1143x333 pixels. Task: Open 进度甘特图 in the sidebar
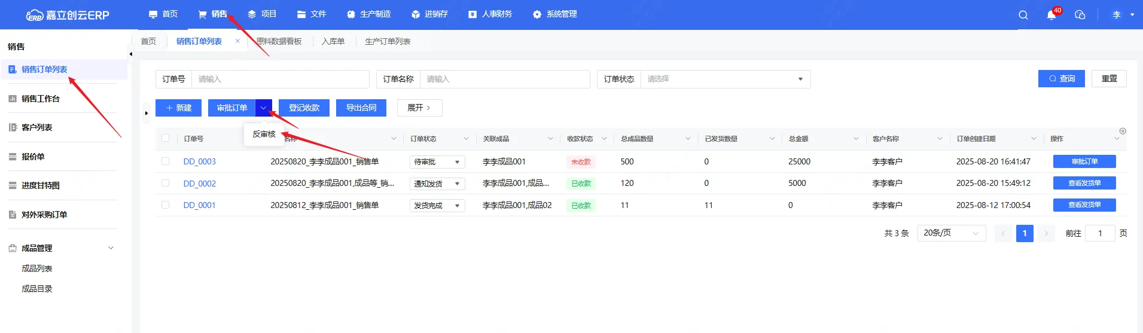[41, 185]
